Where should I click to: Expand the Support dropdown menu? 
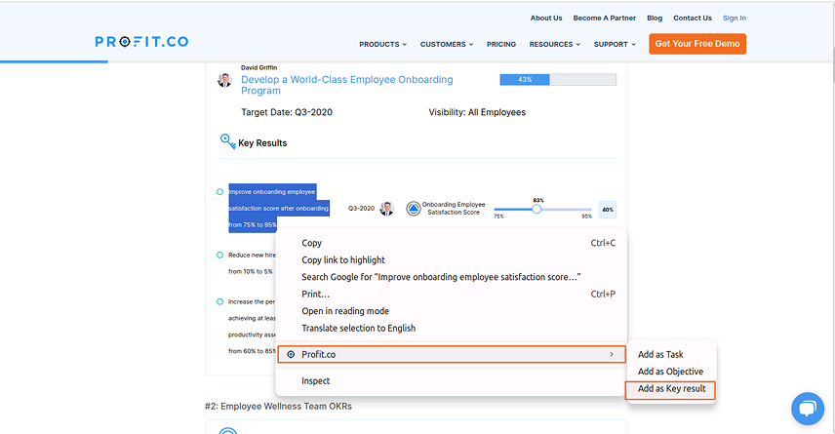point(616,44)
